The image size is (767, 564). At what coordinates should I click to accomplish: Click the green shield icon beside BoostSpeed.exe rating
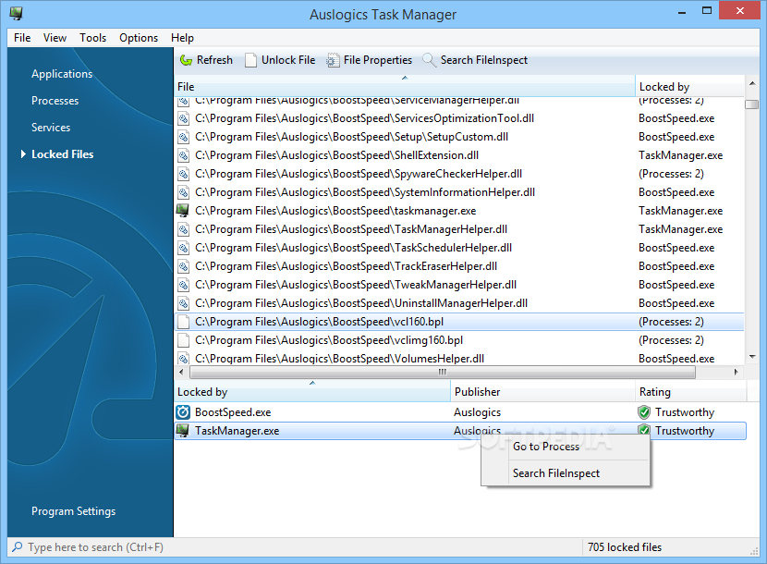(x=644, y=412)
